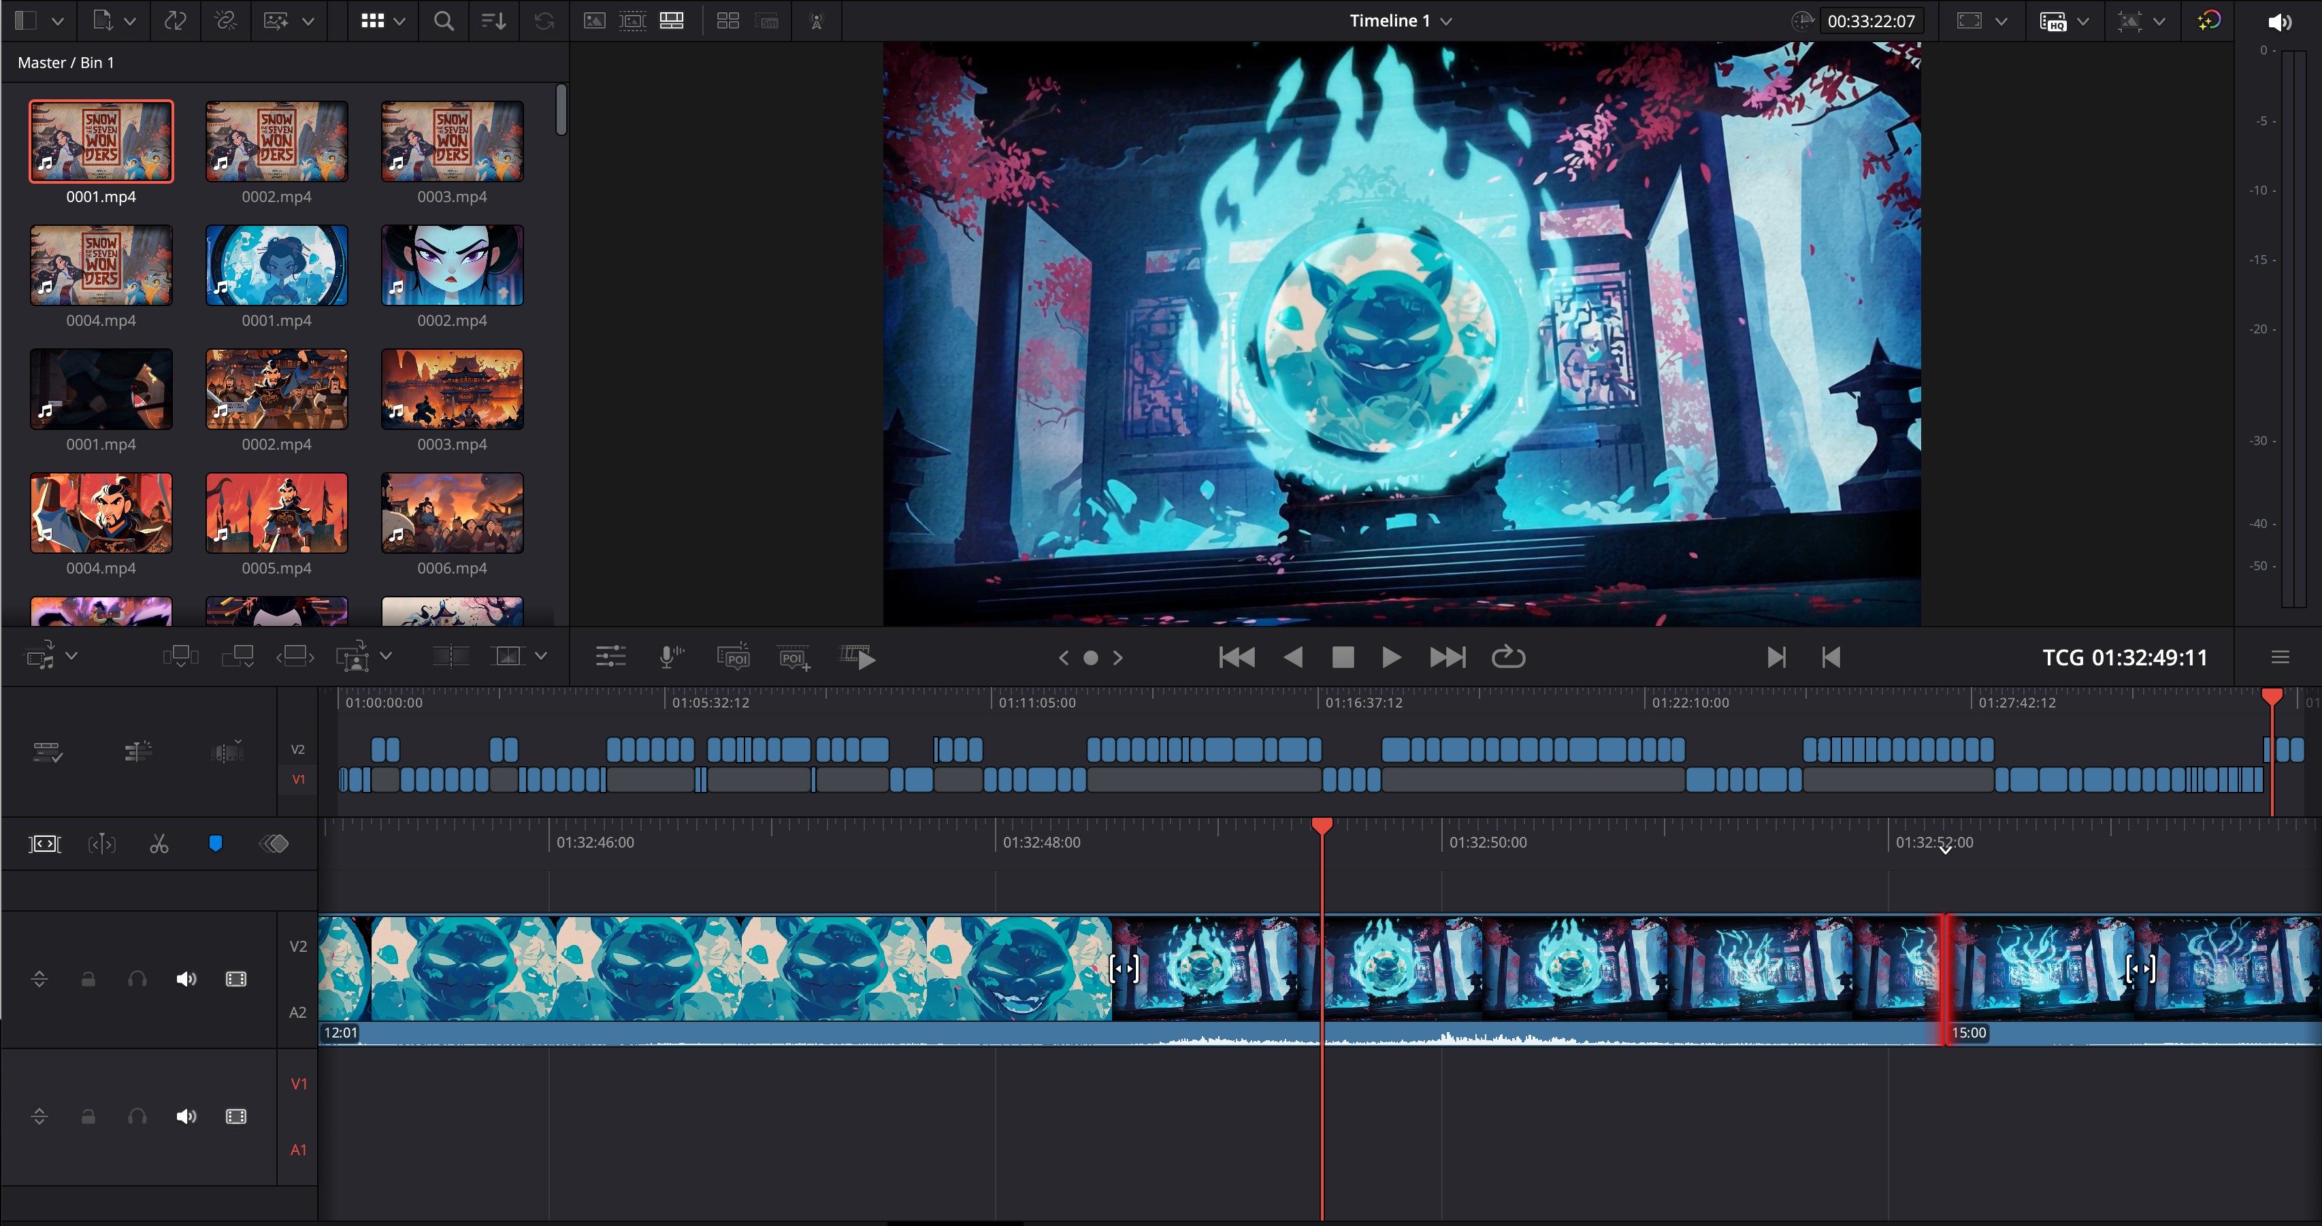Click the lower timeline playhead handle

[1322, 826]
